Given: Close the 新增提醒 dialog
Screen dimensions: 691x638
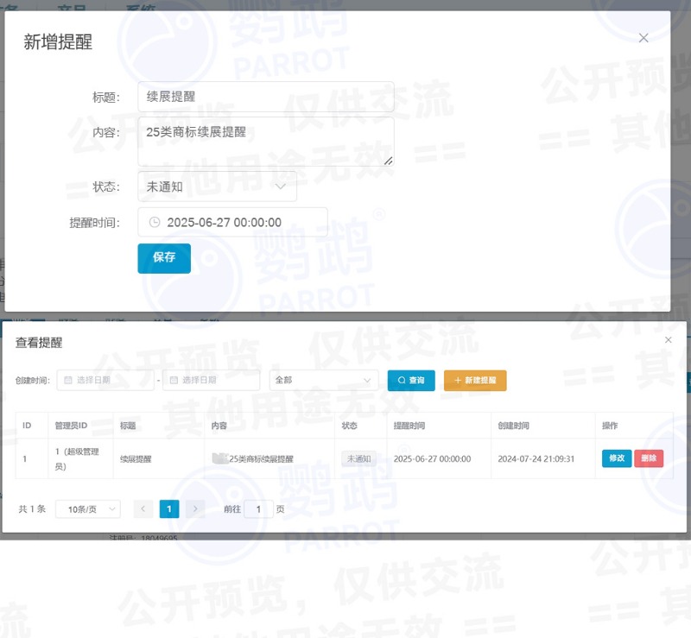Looking at the screenshot, I should 643,38.
